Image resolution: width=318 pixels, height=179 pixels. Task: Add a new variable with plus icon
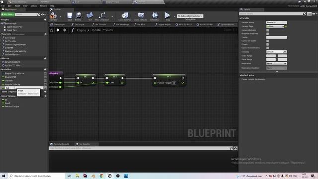(x=45, y=69)
